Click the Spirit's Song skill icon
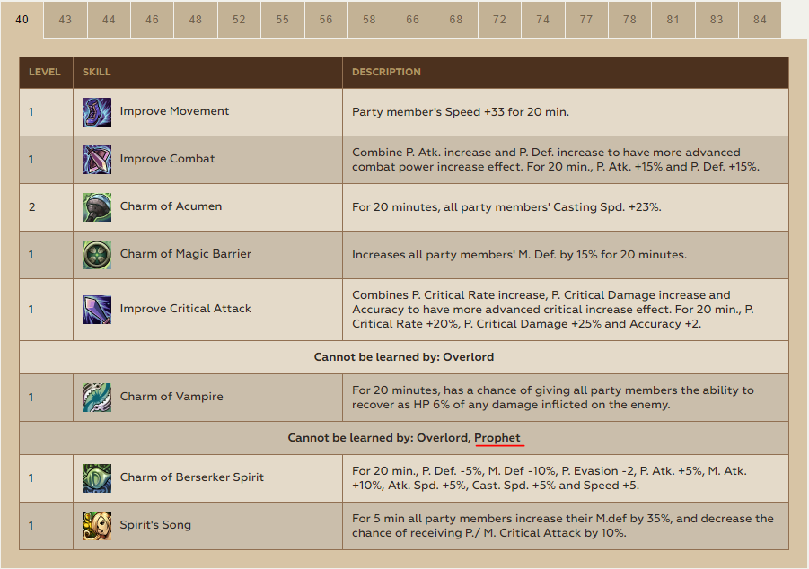The image size is (809, 569). click(x=97, y=526)
